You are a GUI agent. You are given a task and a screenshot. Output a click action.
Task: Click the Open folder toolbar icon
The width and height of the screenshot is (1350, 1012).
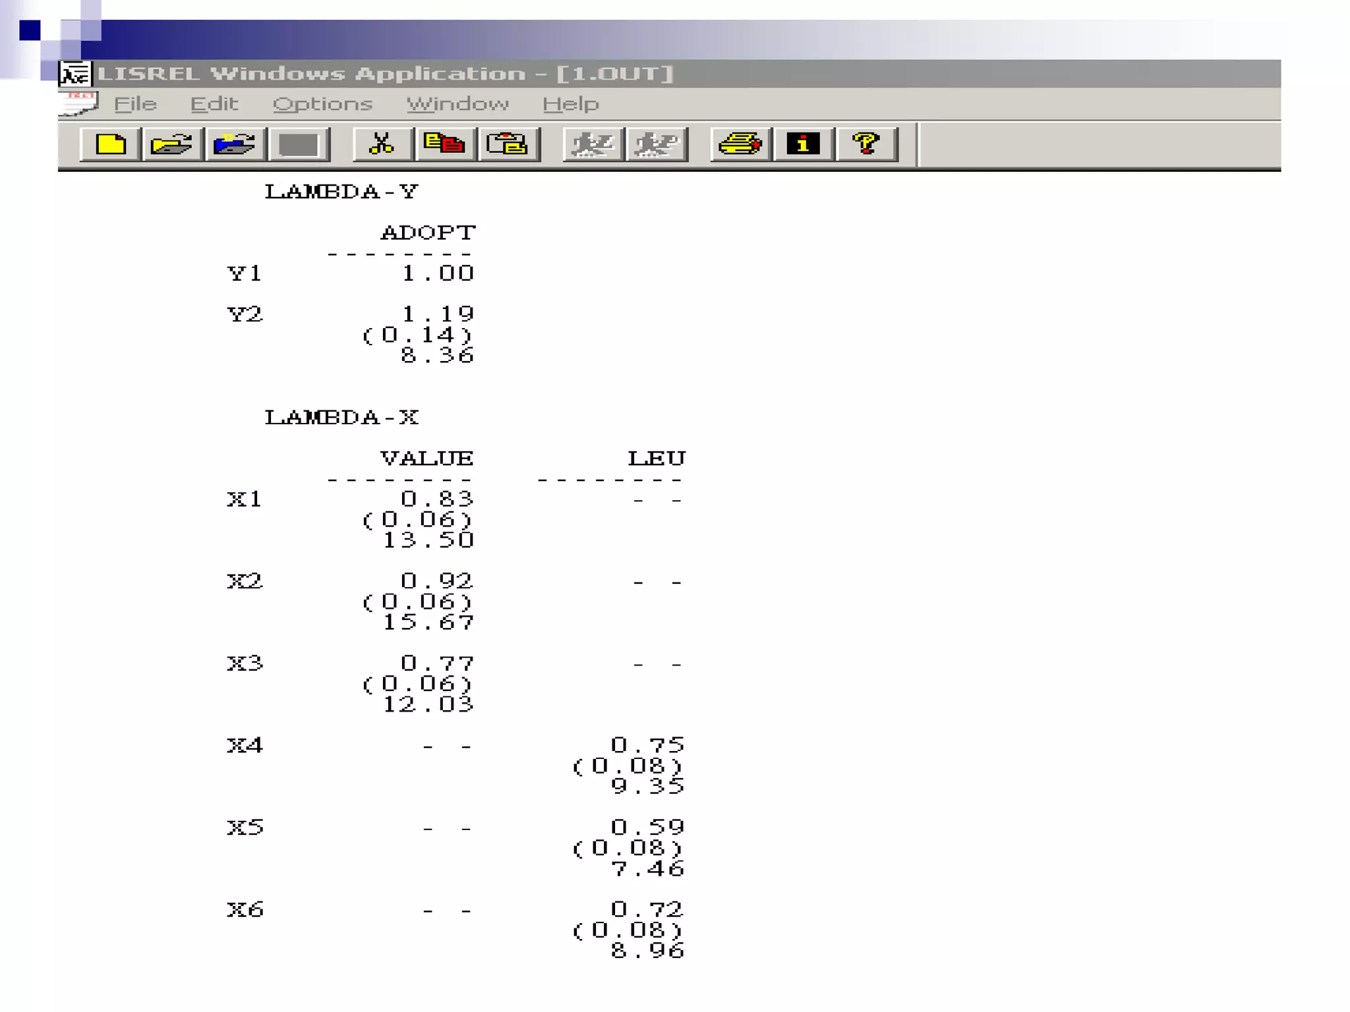tap(171, 144)
